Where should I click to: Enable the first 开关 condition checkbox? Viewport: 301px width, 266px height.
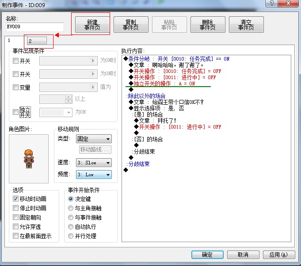point(15,61)
